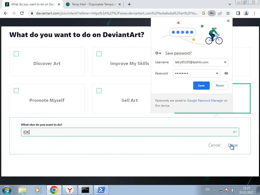This screenshot has height=195, width=260.
Task: Click the EN language indicator
Action: 207,189
